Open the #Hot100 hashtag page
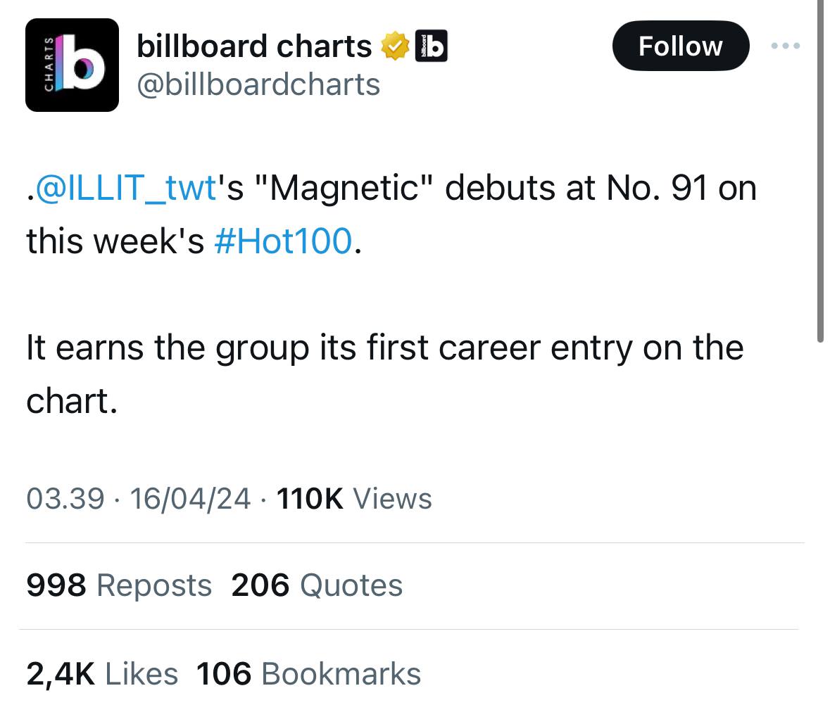This screenshot has width=830, height=712. click(284, 241)
